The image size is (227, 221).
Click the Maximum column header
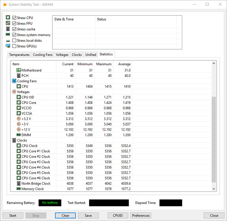click(104, 64)
